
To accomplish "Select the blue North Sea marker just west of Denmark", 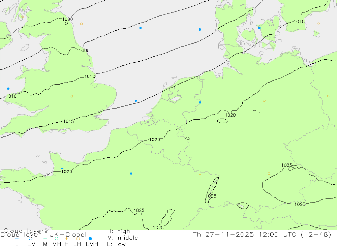I will coord(200,29).
